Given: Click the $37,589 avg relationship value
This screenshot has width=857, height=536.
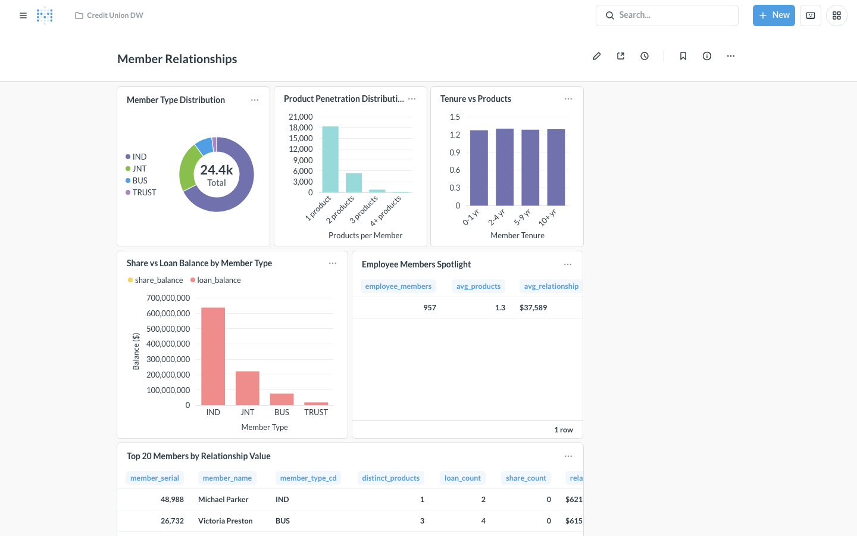Looking at the screenshot, I should click(x=533, y=308).
